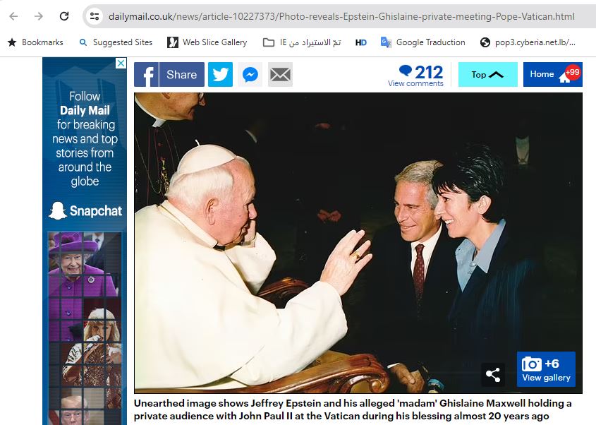Click the View comments link
Viewport: 596px width, 425px height.
tap(415, 83)
